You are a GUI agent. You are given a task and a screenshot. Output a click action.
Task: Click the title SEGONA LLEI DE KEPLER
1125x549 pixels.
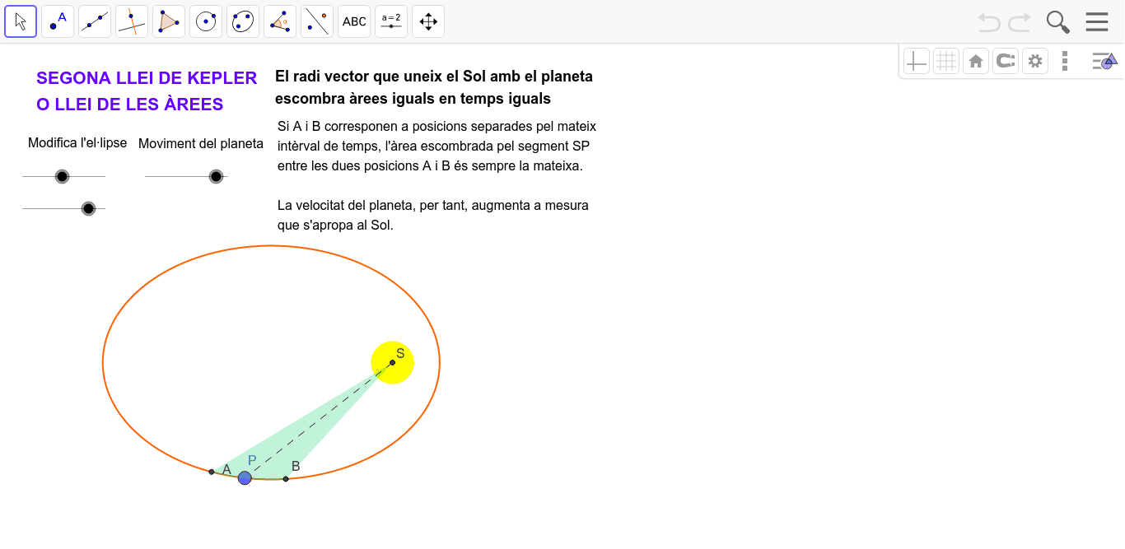[x=147, y=78]
